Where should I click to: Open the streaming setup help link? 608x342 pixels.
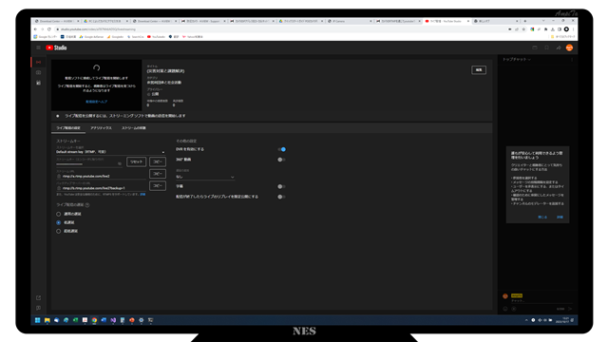tap(97, 102)
